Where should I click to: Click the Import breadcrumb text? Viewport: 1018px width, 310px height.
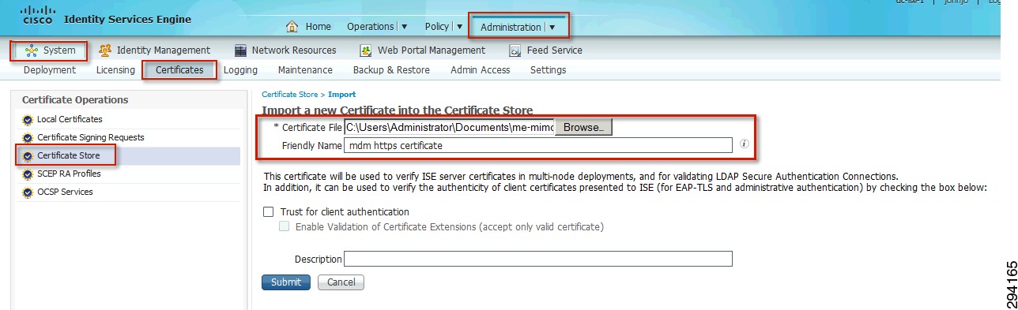pyautogui.click(x=342, y=95)
